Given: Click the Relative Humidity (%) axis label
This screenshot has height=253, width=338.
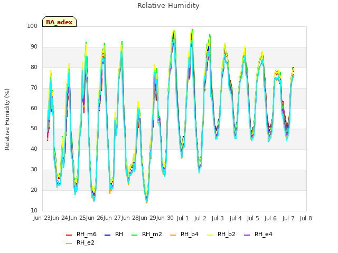Looking at the screenshot, I should (7, 119).
